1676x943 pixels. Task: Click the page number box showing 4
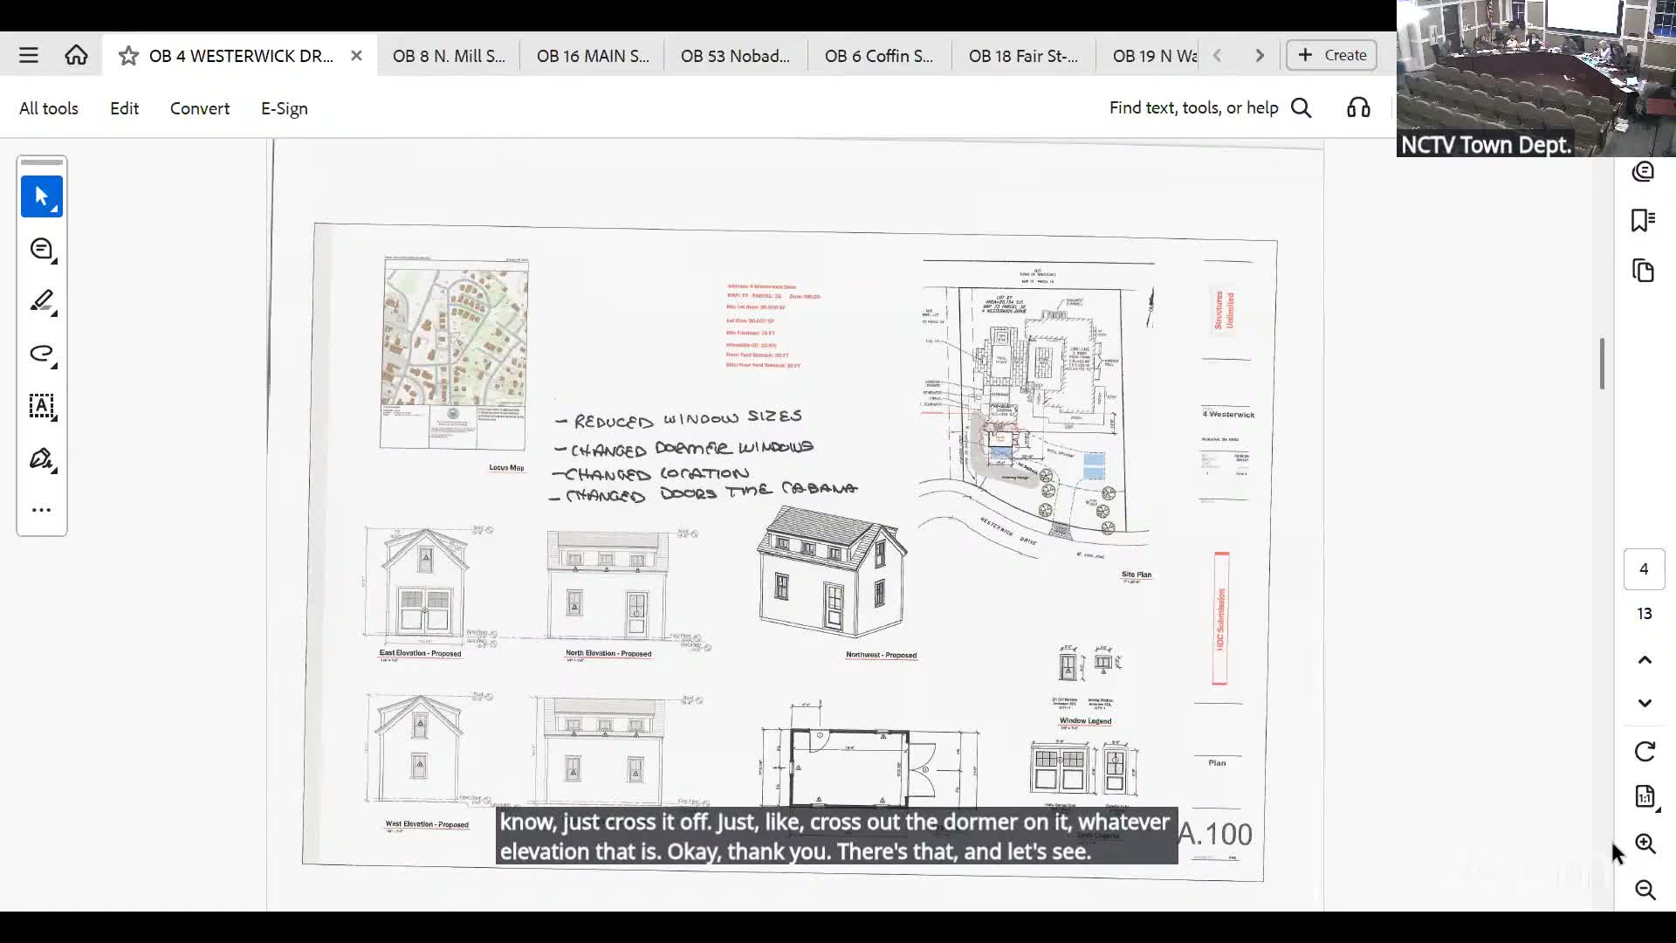point(1644,568)
